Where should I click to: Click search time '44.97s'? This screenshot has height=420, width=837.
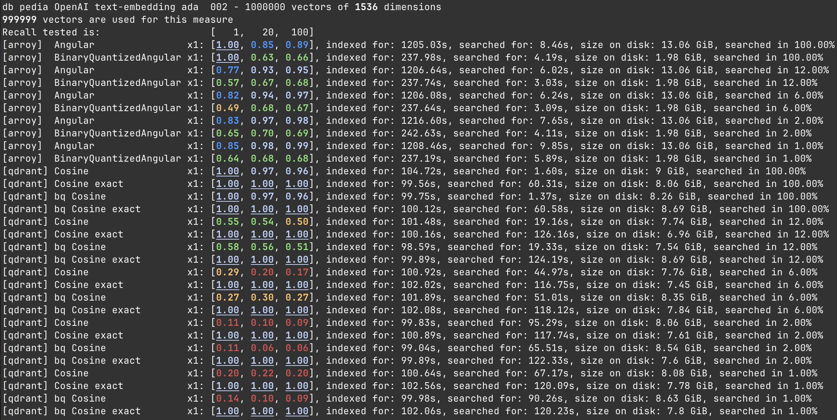(x=551, y=272)
